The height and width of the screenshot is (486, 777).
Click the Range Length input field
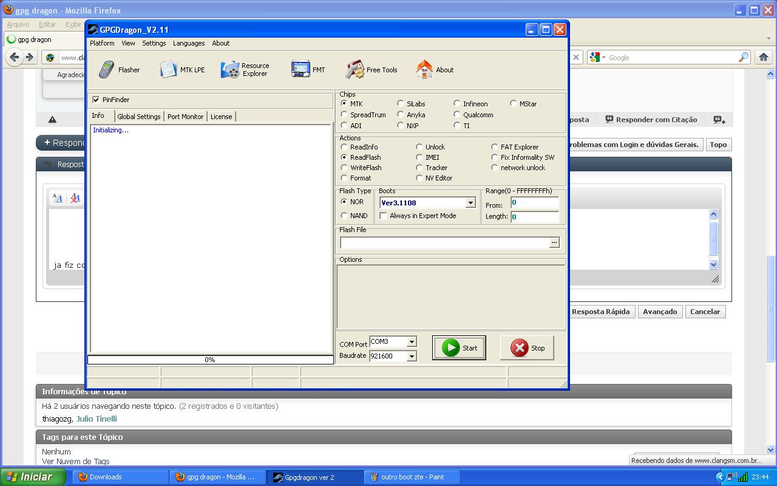pos(534,216)
